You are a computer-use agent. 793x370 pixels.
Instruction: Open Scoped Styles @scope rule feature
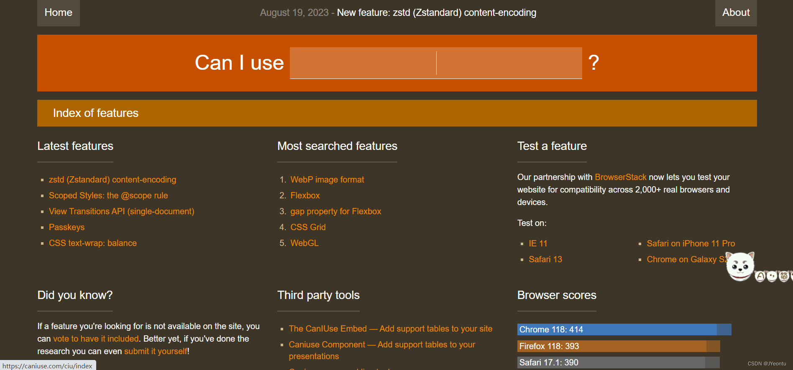pyautogui.click(x=108, y=195)
